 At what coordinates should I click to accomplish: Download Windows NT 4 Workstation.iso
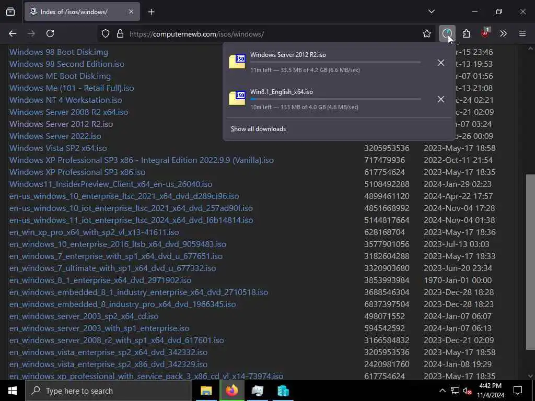65,100
